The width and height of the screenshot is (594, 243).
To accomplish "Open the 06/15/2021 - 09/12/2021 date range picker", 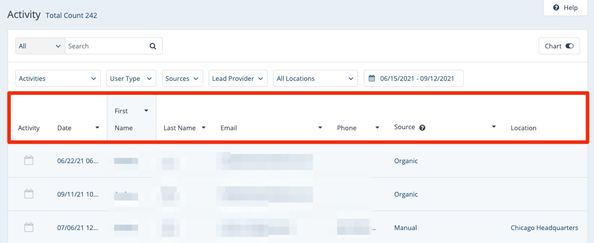I will (417, 78).
